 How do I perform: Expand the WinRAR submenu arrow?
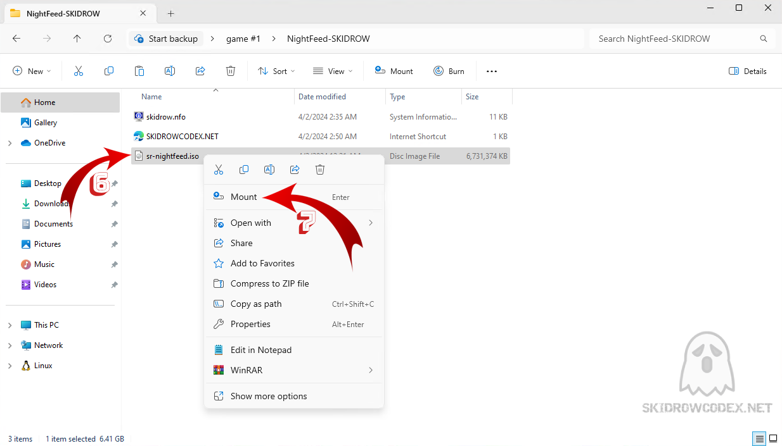pyautogui.click(x=371, y=370)
